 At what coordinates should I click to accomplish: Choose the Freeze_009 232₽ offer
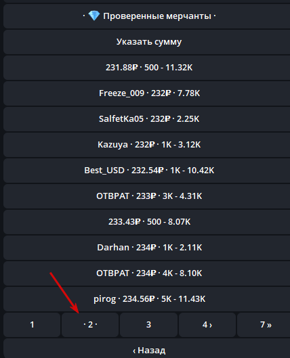tap(147, 93)
